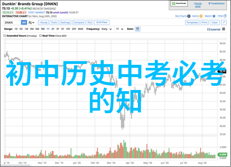Open the Date calendar picker icon
This screenshot has height=167, width=231.
(x=138, y=29)
